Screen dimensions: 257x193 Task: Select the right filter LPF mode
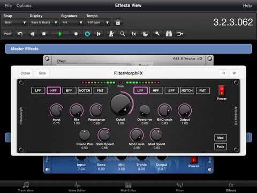pyautogui.click(x=140, y=91)
